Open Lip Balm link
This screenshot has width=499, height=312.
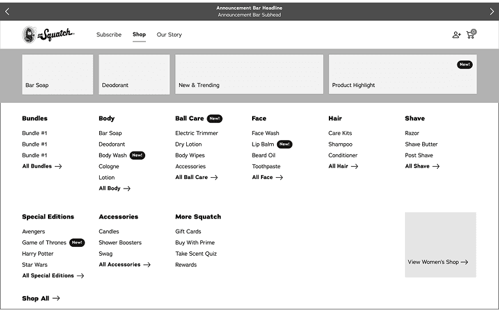point(263,144)
